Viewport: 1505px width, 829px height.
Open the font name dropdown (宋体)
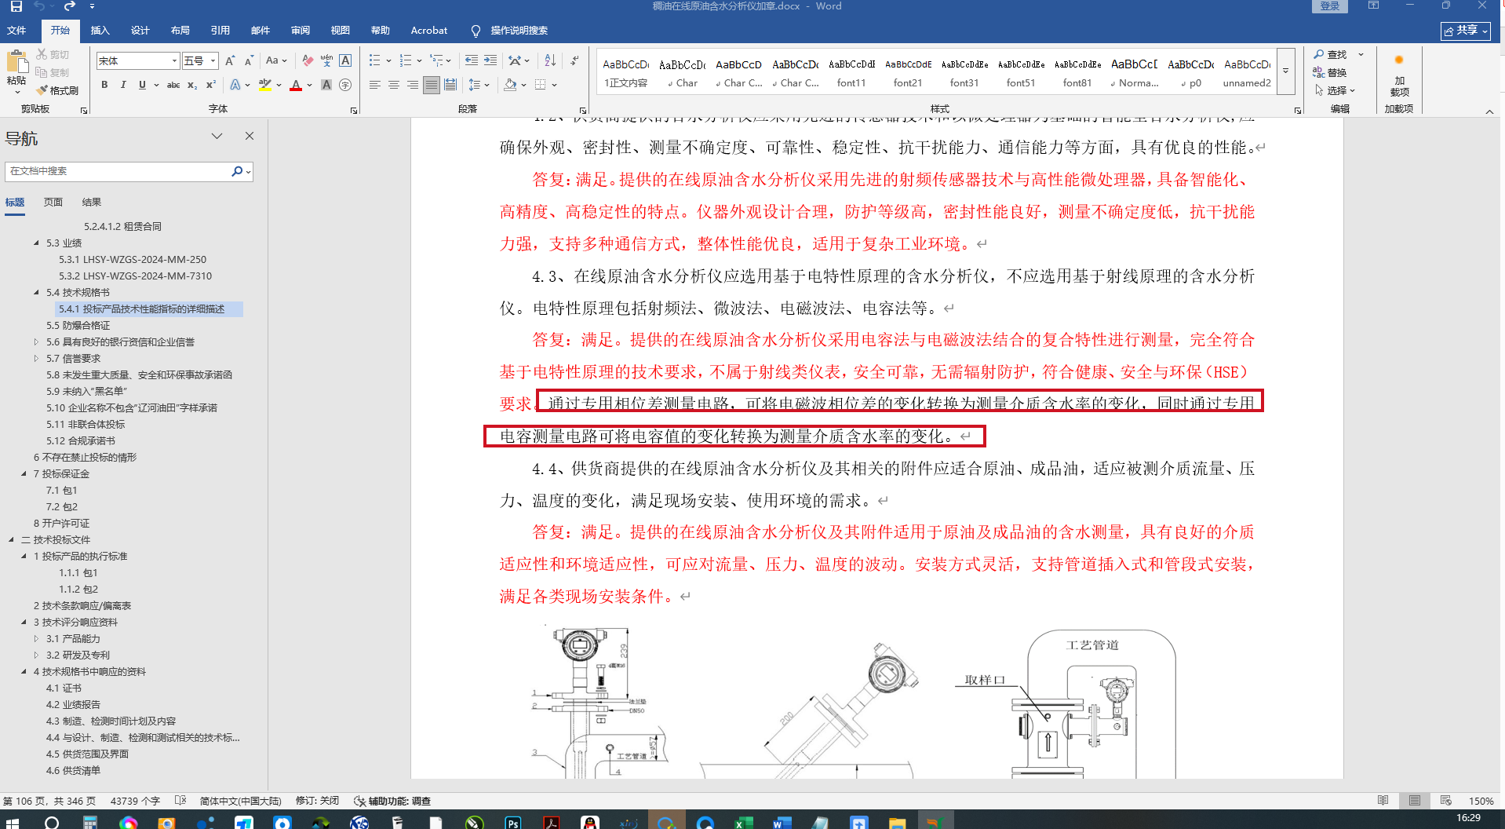click(x=174, y=61)
